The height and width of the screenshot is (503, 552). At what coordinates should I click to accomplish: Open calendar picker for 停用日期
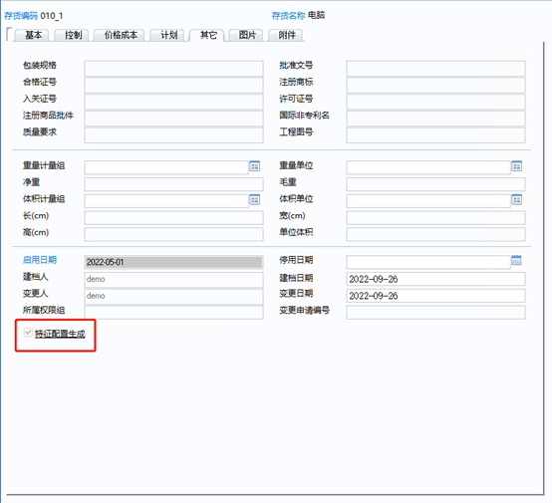coord(516,261)
